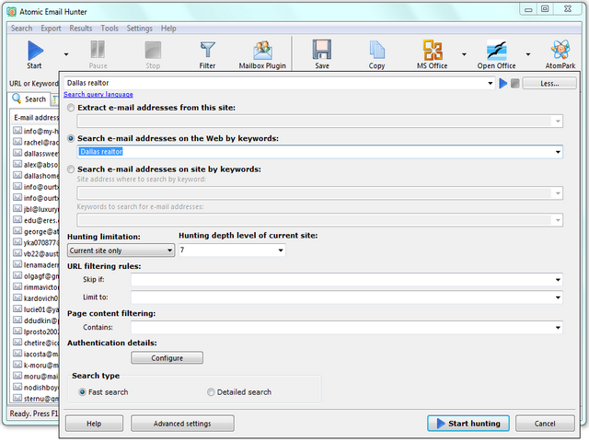Image resolution: width=589 pixels, height=442 pixels.
Task: Open the Tools menu
Action: [110, 29]
